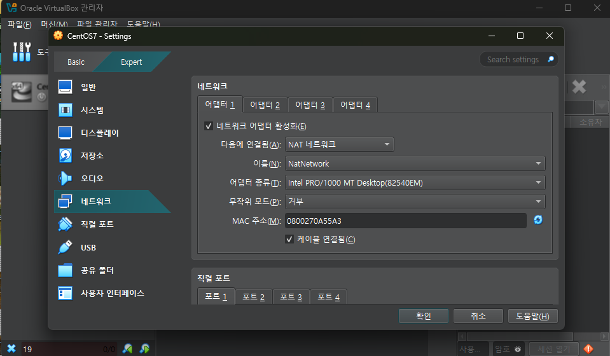Open the 공유 폴더 (Shared Folders) icon
Screen dimensions: 610x356
[65, 270]
